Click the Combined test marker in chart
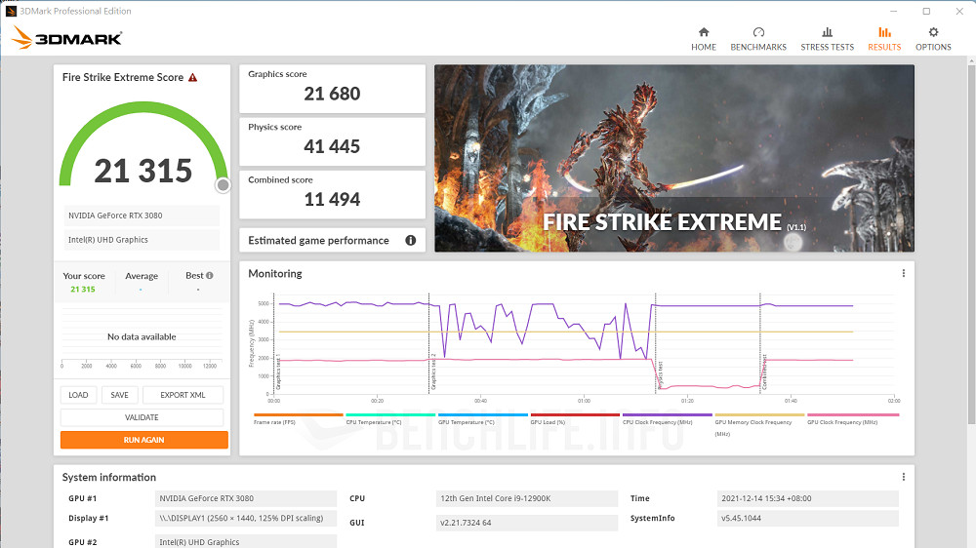976x548 pixels. click(764, 372)
